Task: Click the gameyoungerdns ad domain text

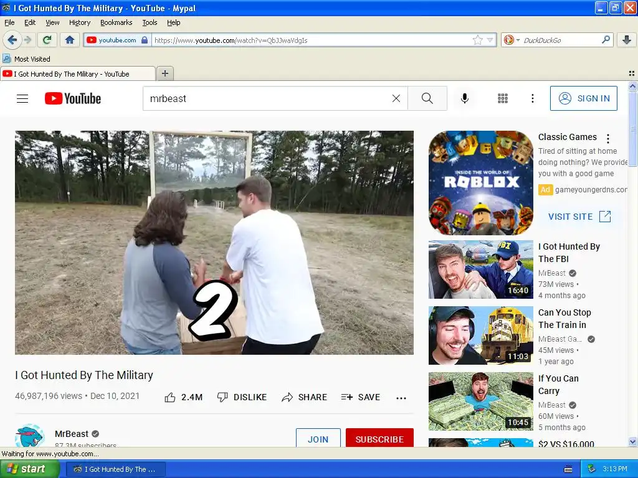Action: pyautogui.click(x=591, y=189)
